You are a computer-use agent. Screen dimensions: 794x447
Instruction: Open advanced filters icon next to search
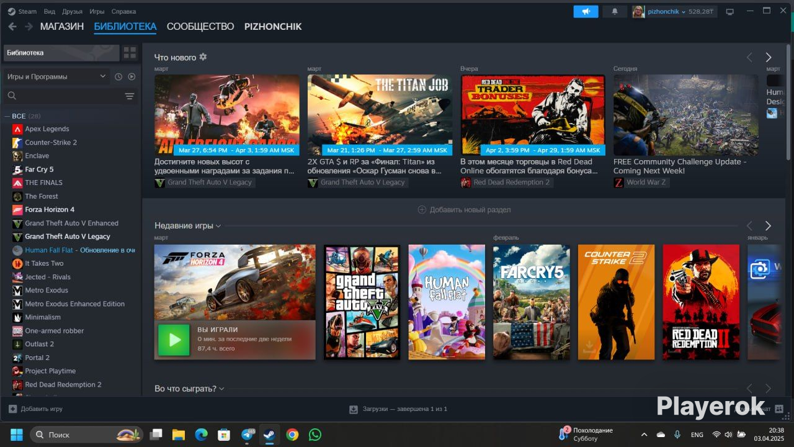pyautogui.click(x=130, y=96)
